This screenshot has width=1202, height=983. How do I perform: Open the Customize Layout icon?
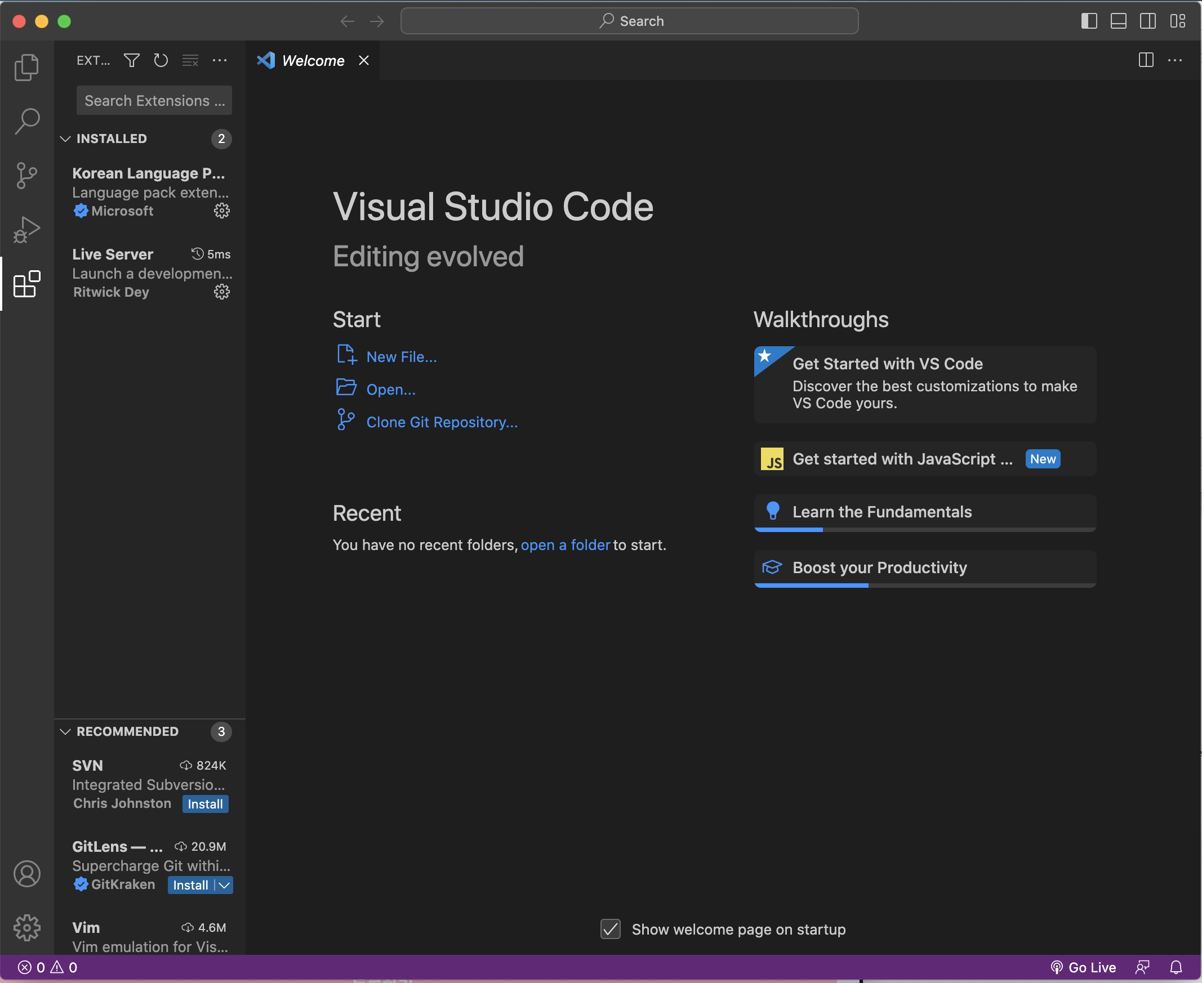click(x=1178, y=21)
